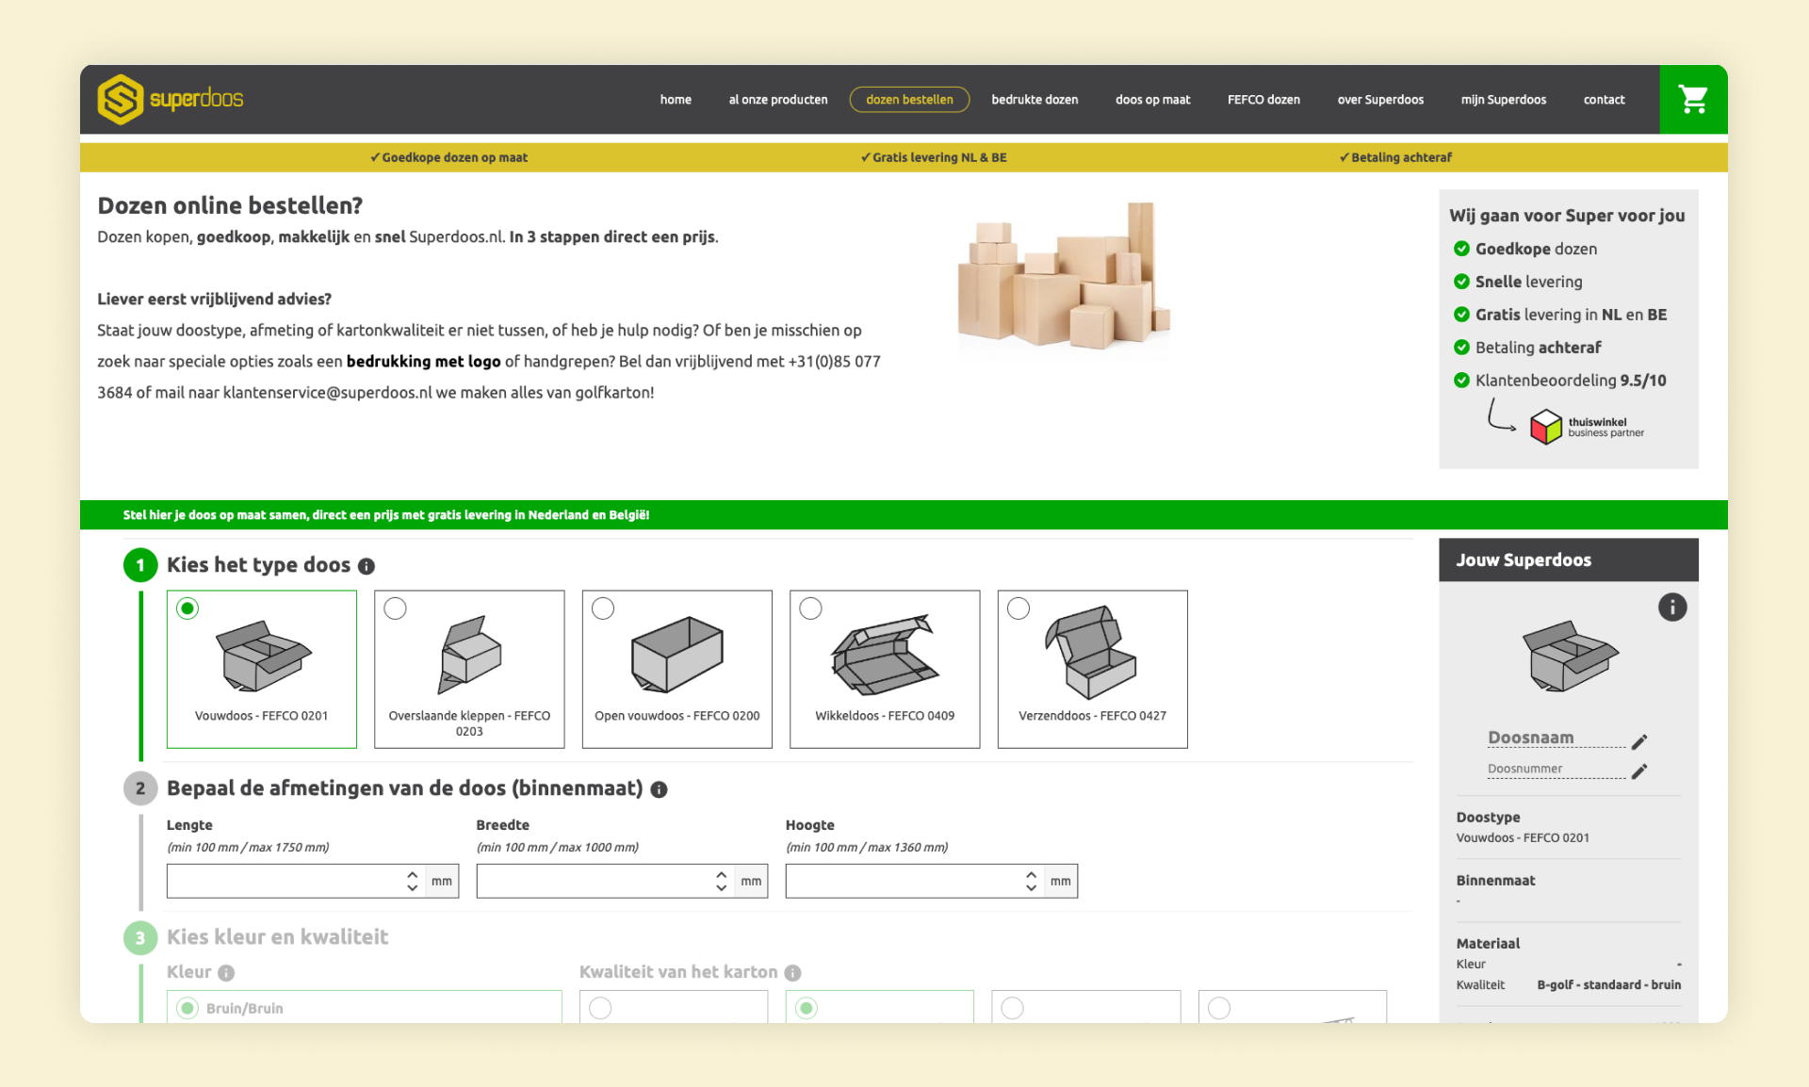Click Hoogte stepper arrows
The width and height of the screenshot is (1809, 1087).
click(x=1031, y=881)
